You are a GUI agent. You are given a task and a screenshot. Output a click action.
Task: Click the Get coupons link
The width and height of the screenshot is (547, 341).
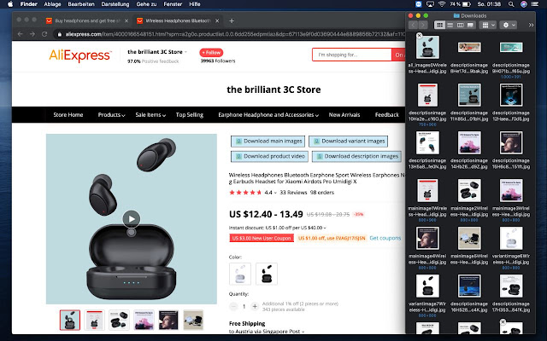click(385, 239)
